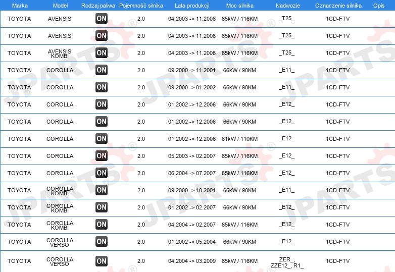This screenshot has height=272, width=395.
Task: Select the 06.2004 -> 07.2007 production years cell
Action: (192, 173)
